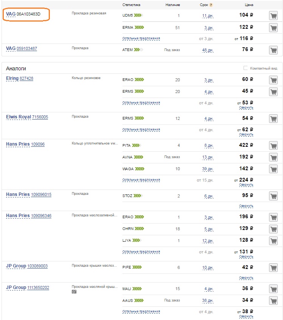Add STOZ 95 ₽ offer to cart
This screenshot has height=320, width=283.
(274, 196)
